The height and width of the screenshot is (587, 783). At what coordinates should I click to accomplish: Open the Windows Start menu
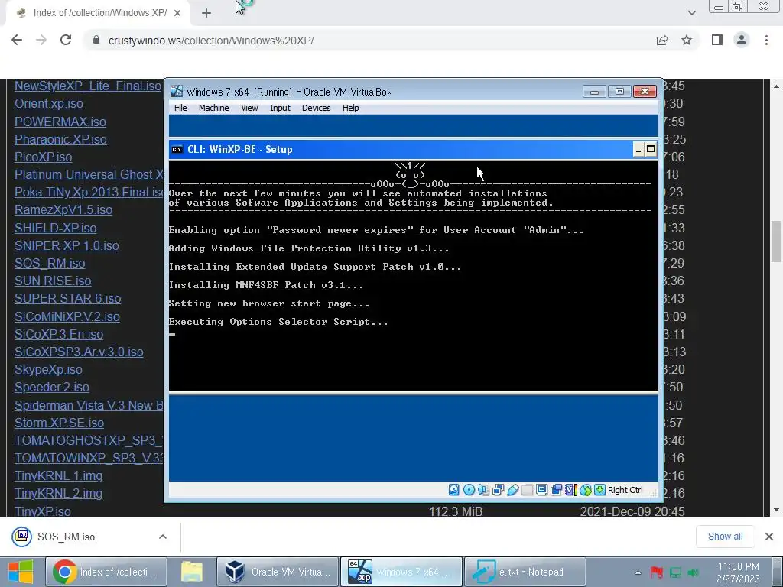21,572
